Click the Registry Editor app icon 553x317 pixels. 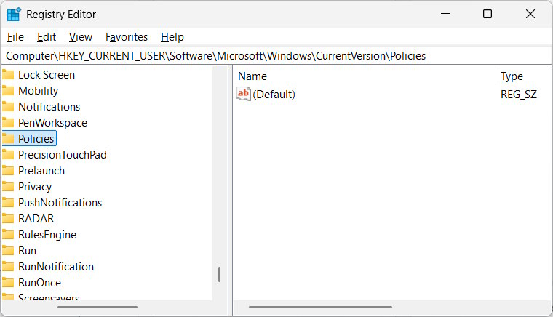pyautogui.click(x=14, y=15)
